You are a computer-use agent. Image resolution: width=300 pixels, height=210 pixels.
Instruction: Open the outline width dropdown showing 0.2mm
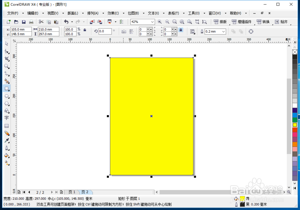[x=223, y=31]
